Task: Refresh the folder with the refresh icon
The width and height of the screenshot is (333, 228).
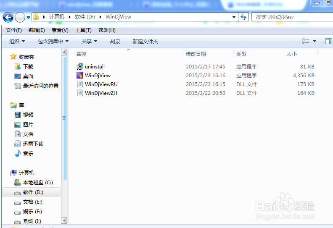Action: [243, 17]
